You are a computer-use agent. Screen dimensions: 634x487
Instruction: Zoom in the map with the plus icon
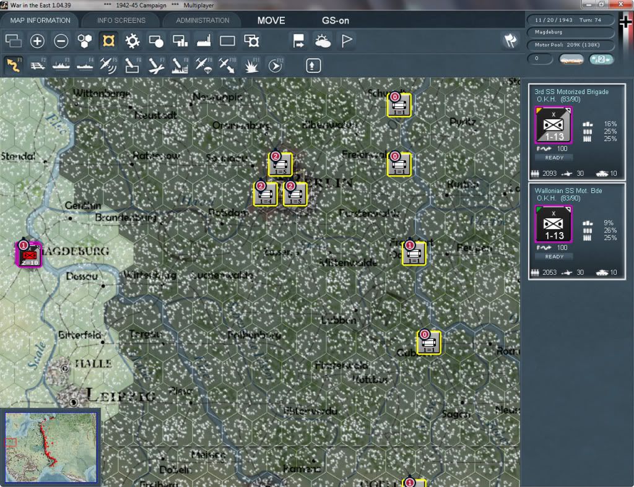(x=37, y=41)
